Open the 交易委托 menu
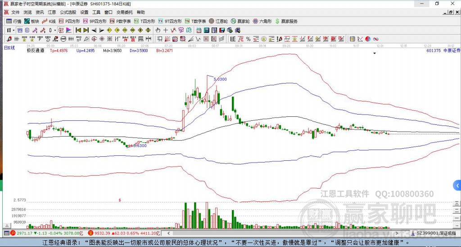The height and width of the screenshot is (247, 461). click(x=125, y=12)
